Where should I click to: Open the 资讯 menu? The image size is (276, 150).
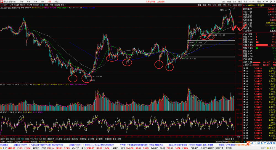[35, 2]
